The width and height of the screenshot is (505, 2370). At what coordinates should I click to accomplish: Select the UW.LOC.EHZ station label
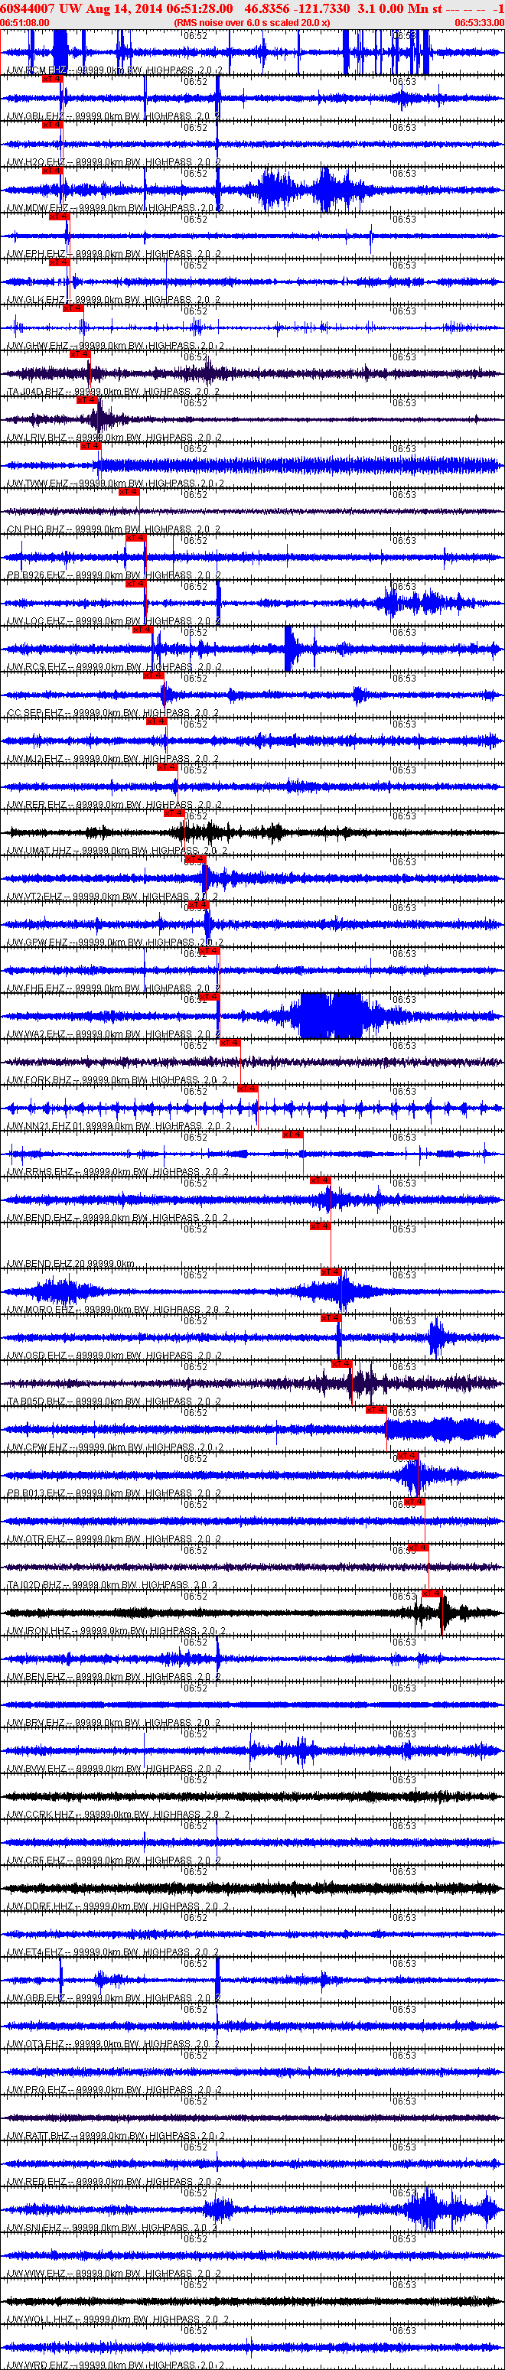click(x=37, y=621)
